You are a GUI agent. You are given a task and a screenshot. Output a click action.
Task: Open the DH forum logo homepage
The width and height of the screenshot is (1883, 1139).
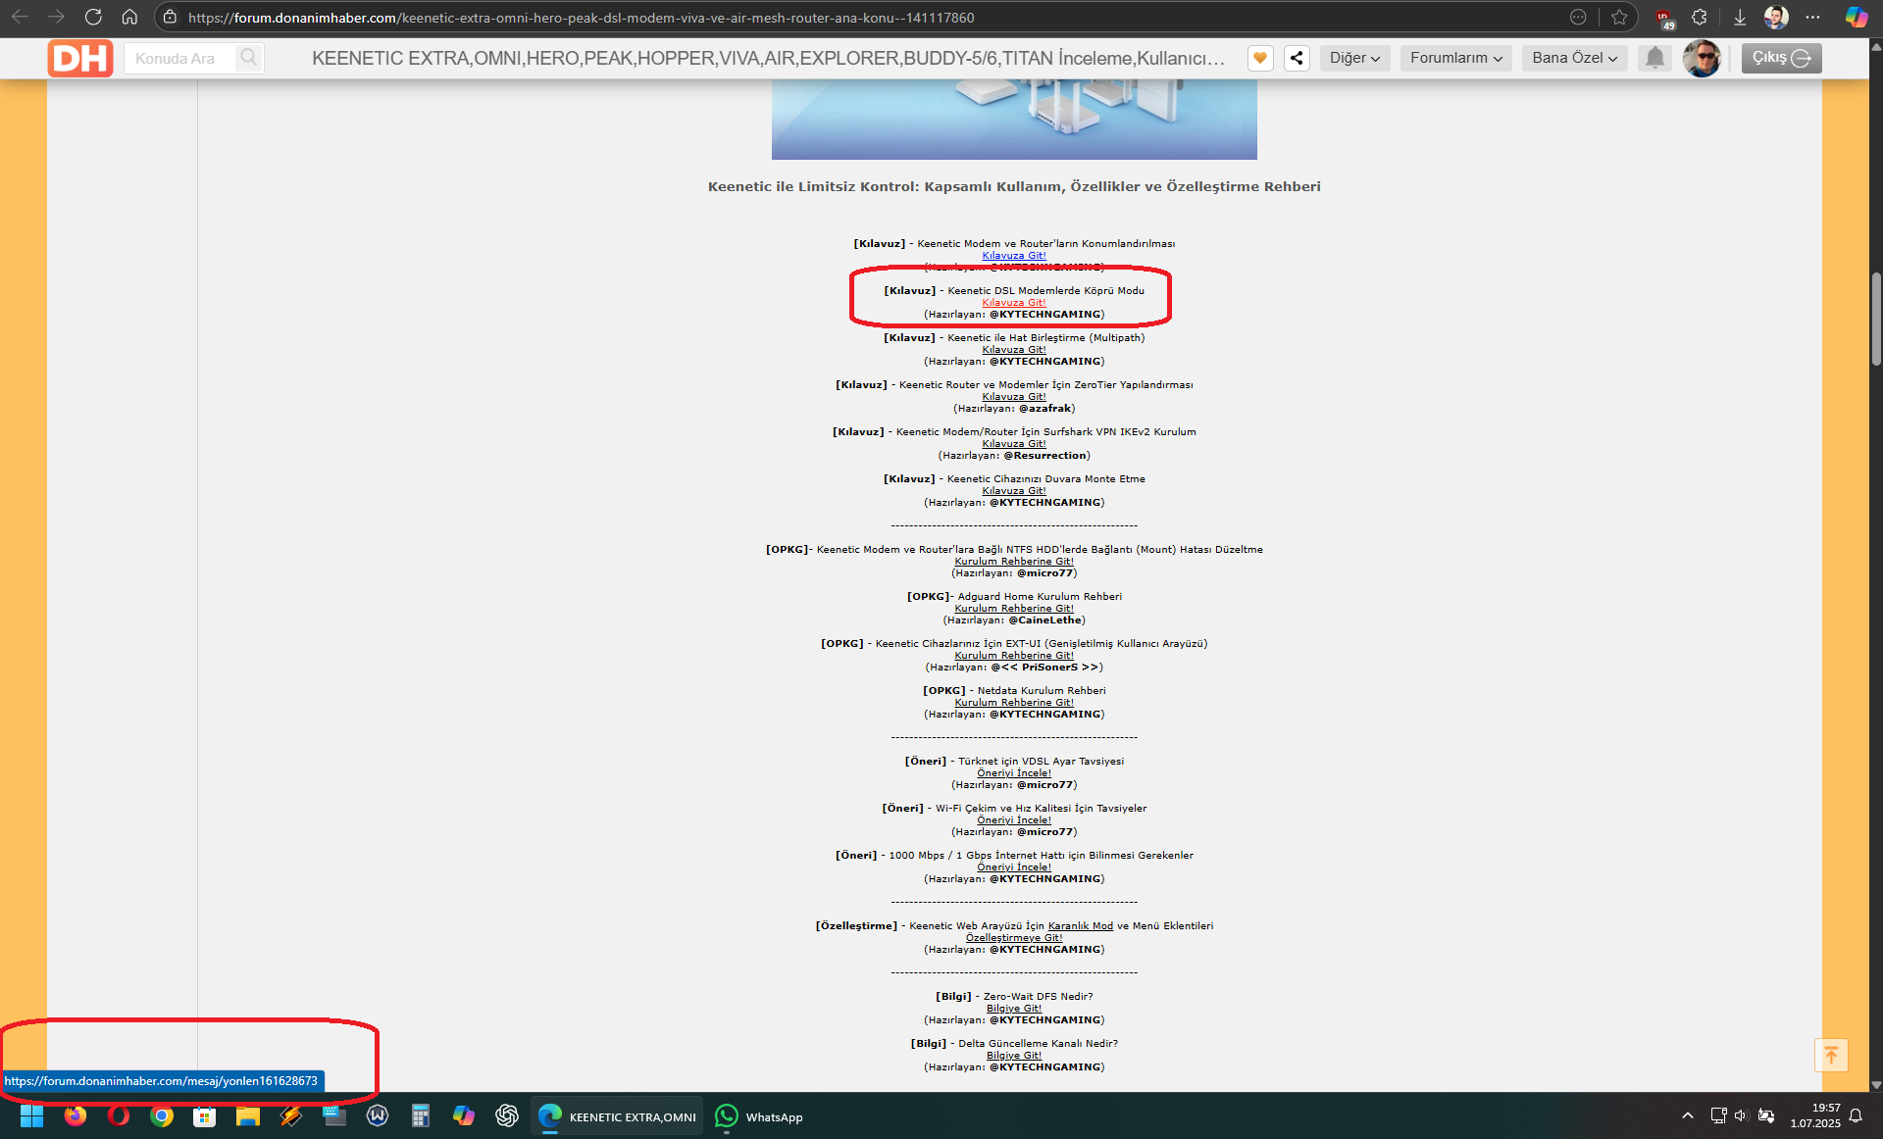pos(80,58)
